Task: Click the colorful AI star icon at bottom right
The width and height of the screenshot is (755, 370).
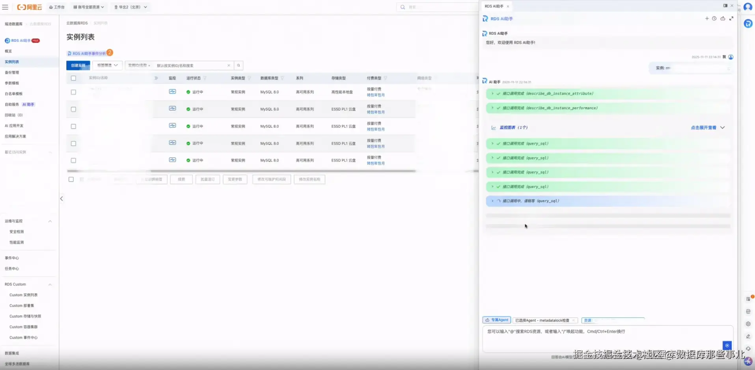Action: [x=748, y=361]
